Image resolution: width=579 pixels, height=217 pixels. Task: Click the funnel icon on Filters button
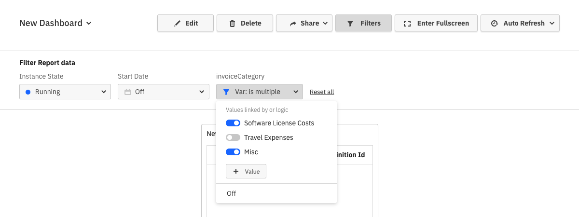tap(350, 23)
